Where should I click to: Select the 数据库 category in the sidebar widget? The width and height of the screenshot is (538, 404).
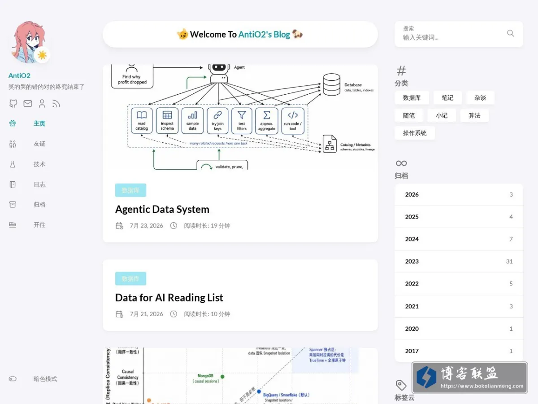click(x=412, y=98)
